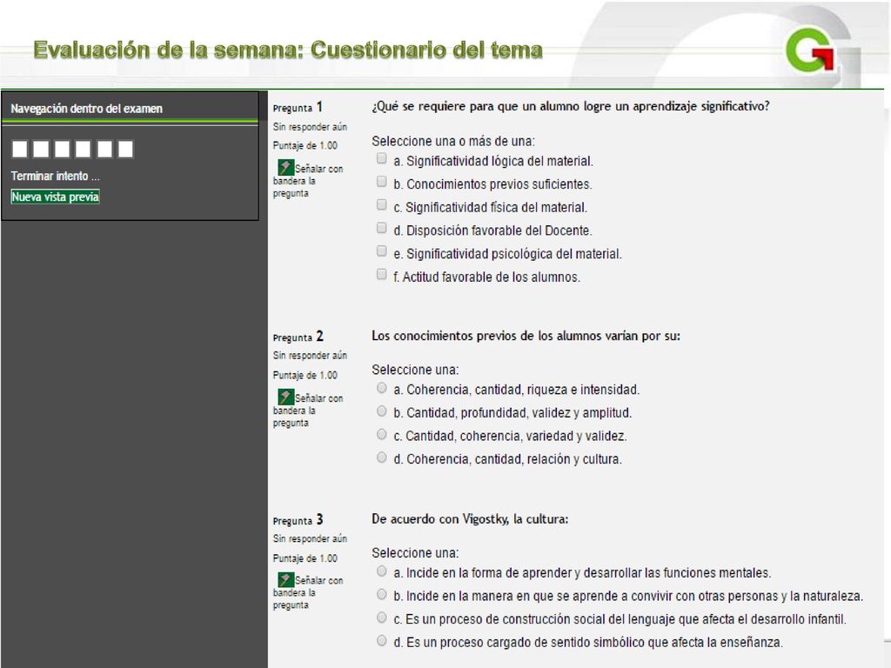Click 'Pregunta 2' heading

(x=298, y=337)
